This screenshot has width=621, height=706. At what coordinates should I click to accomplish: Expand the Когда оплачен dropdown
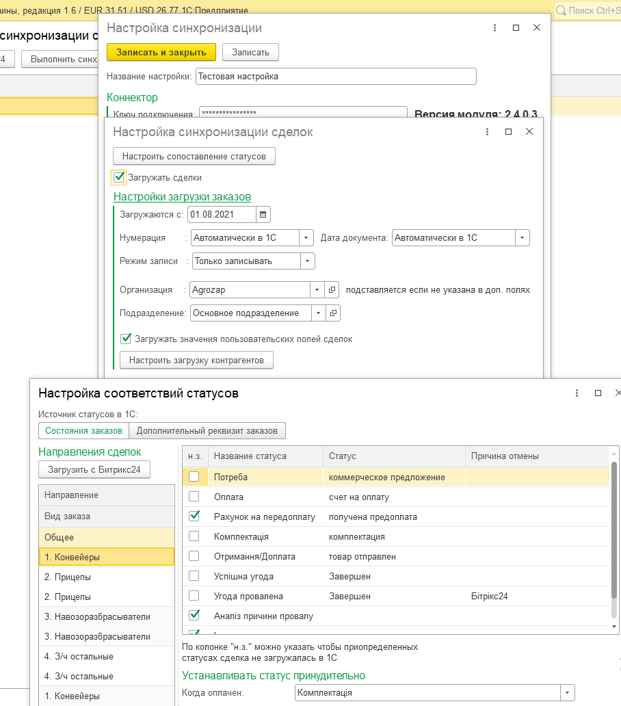pos(568,692)
